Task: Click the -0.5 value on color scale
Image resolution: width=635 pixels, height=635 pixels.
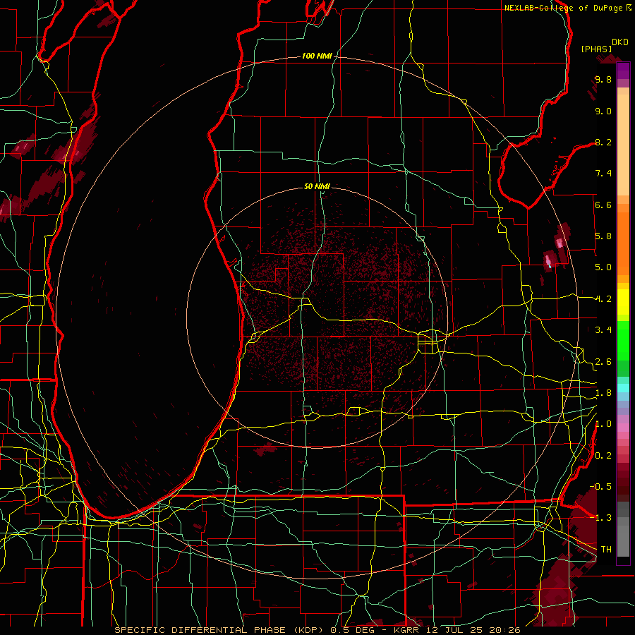Action: (x=601, y=487)
